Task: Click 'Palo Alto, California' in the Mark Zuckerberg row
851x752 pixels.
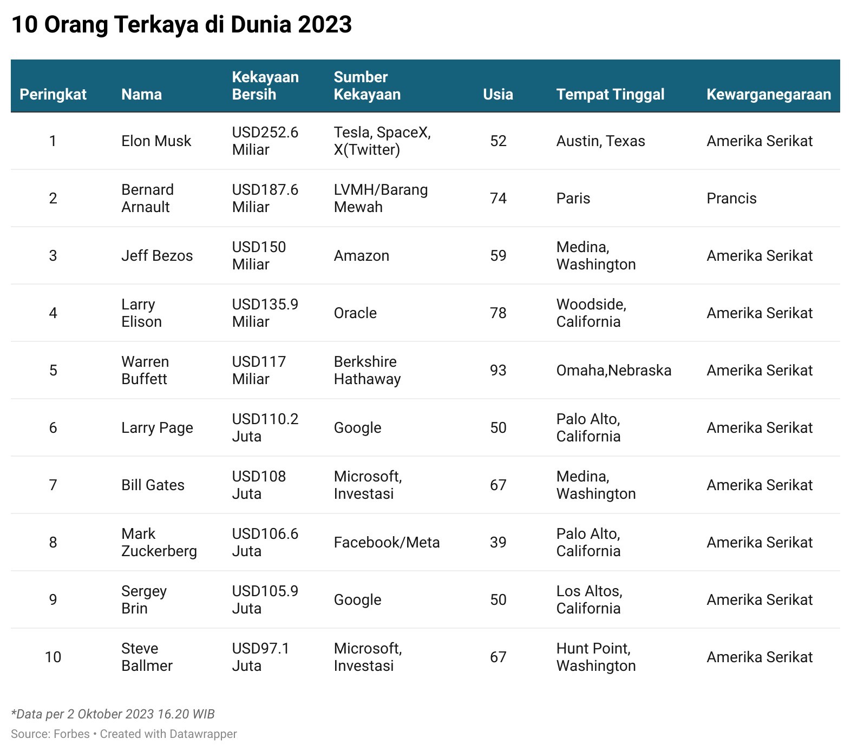Action: (x=588, y=543)
